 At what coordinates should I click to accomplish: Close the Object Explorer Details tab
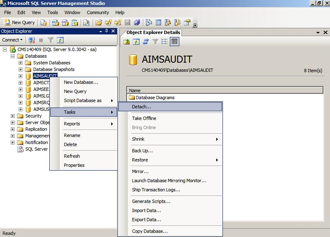[325, 32]
